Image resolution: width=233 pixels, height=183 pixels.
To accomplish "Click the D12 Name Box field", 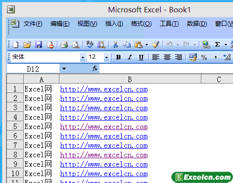I will point(33,69).
